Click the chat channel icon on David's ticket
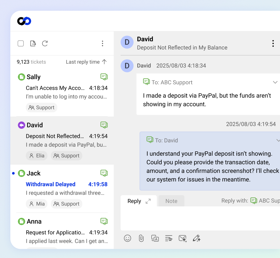 [104, 125]
